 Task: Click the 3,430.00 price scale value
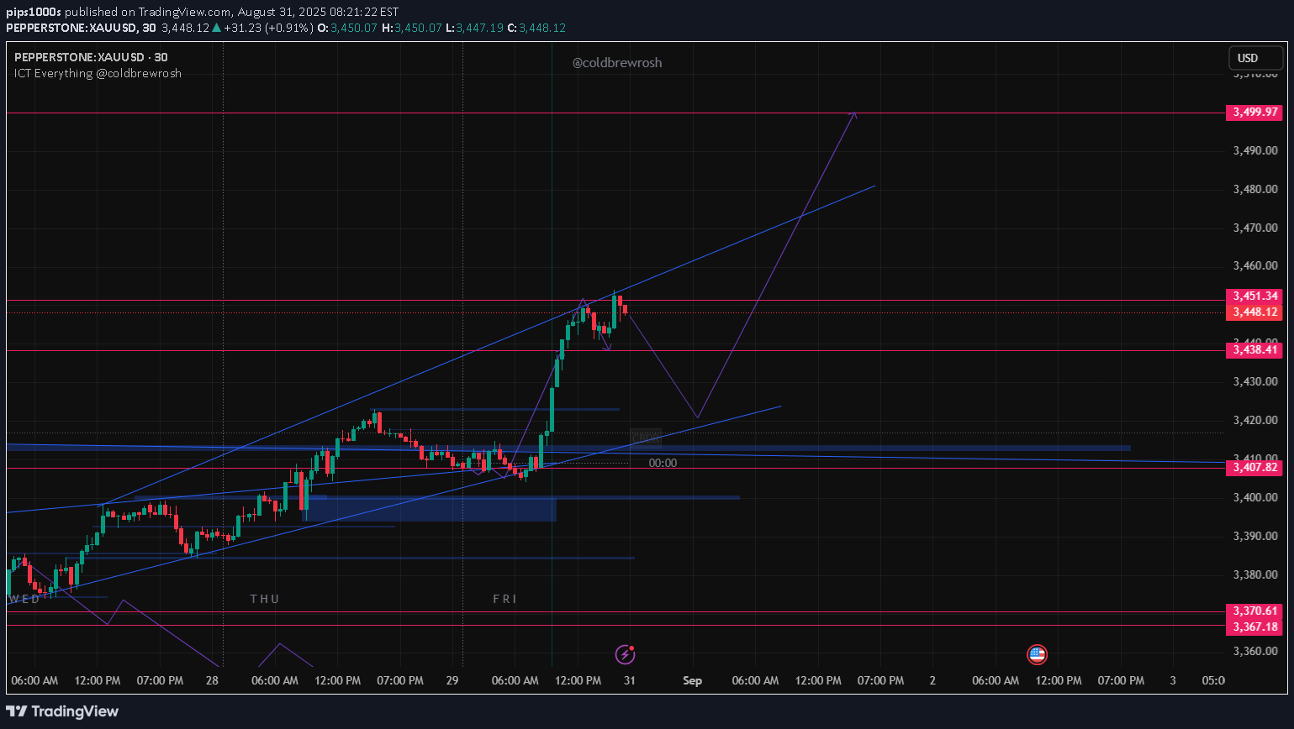[x=1255, y=381]
